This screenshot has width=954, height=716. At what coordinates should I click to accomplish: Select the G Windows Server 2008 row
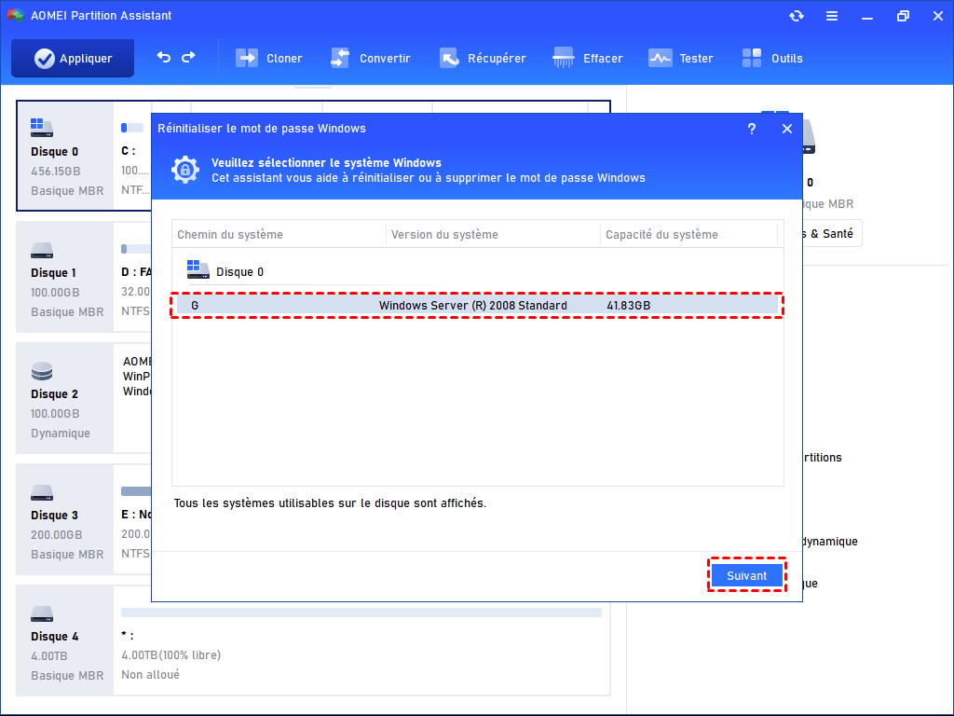coord(477,305)
